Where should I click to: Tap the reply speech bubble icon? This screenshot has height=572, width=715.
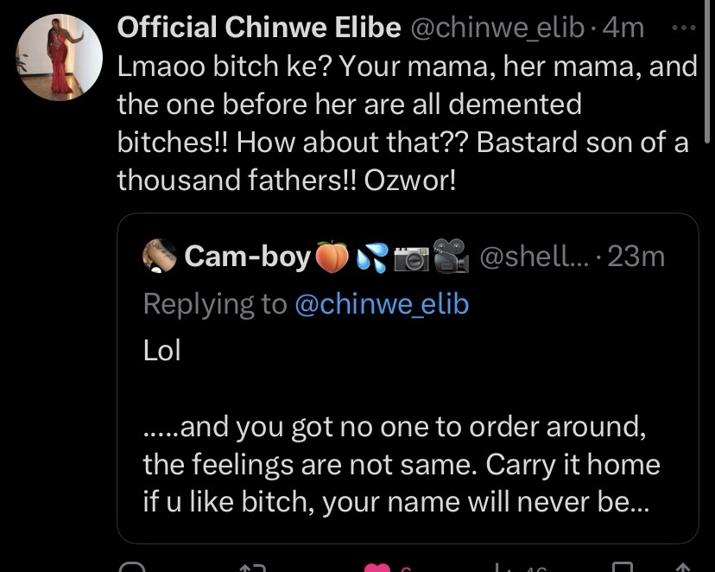132,568
